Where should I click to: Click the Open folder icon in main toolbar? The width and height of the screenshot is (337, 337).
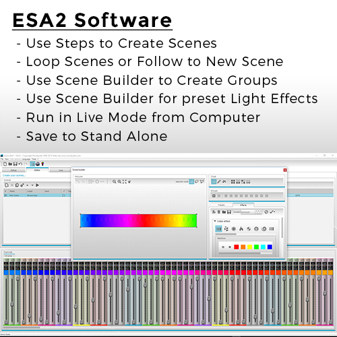pos(10,164)
